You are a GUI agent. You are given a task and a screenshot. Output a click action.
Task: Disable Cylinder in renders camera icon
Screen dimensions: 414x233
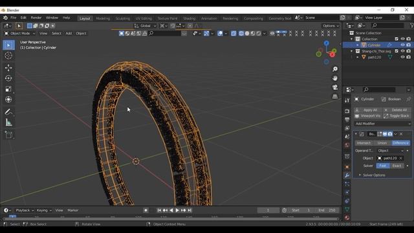click(x=409, y=45)
